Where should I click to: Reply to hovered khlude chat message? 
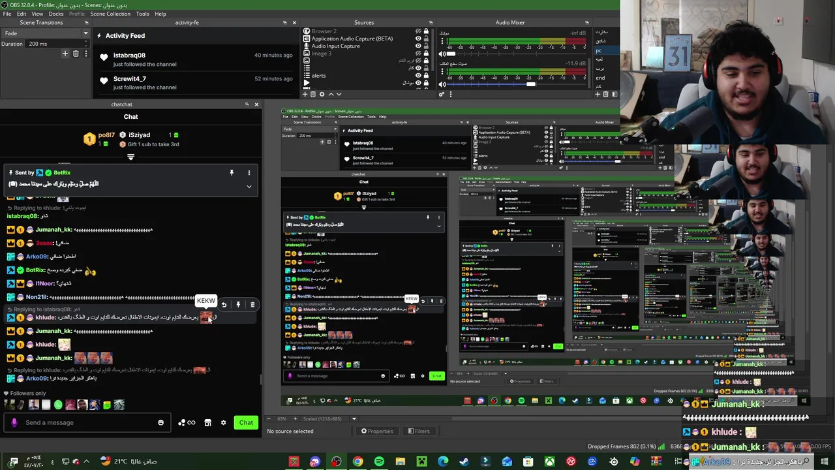[224, 305]
